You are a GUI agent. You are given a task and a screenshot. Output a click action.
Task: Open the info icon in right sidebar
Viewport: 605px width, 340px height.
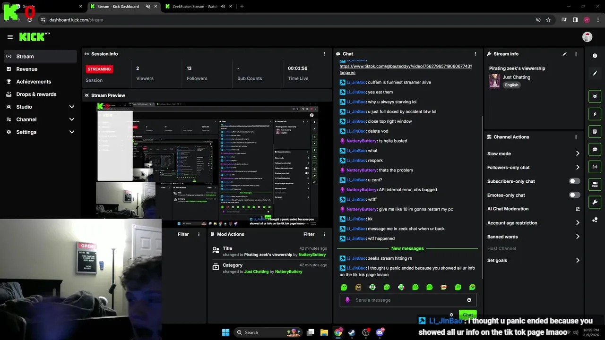click(x=595, y=56)
